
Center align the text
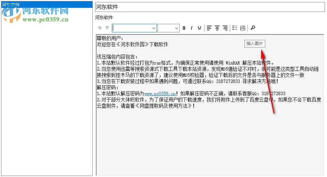tap(217, 28)
